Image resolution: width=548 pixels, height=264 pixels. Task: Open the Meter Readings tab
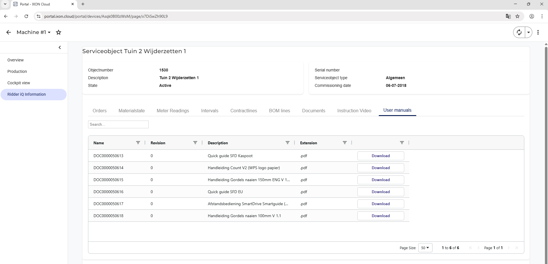tap(173, 111)
